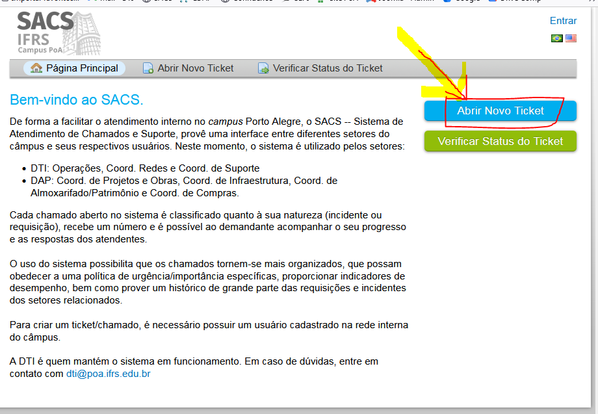
Task: Click the italic word campus in first paragraph
Action: coord(225,122)
